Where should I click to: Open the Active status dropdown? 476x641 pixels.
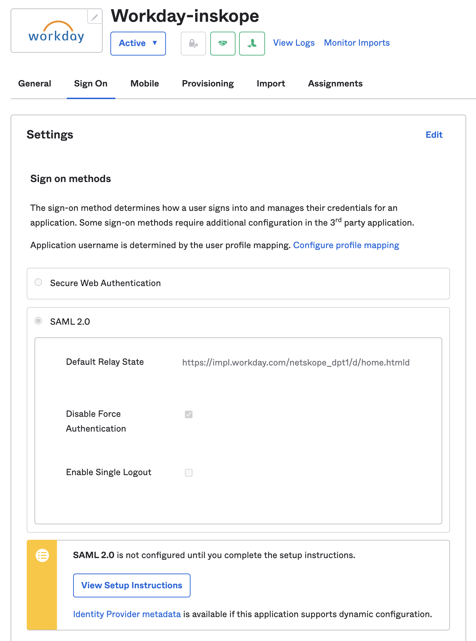[x=138, y=43]
